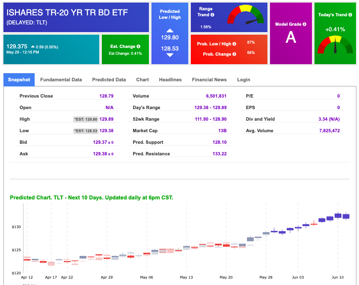Screen dimensions: 359x285
Task: Click the ISHARES TR-20 YR TR BD ETF title
Action: tap(67, 12)
